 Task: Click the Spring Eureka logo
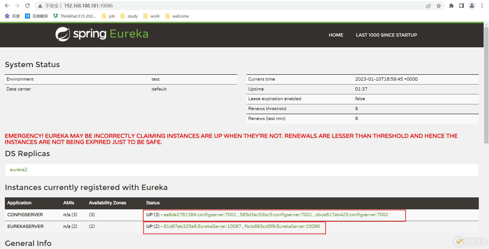[102, 34]
